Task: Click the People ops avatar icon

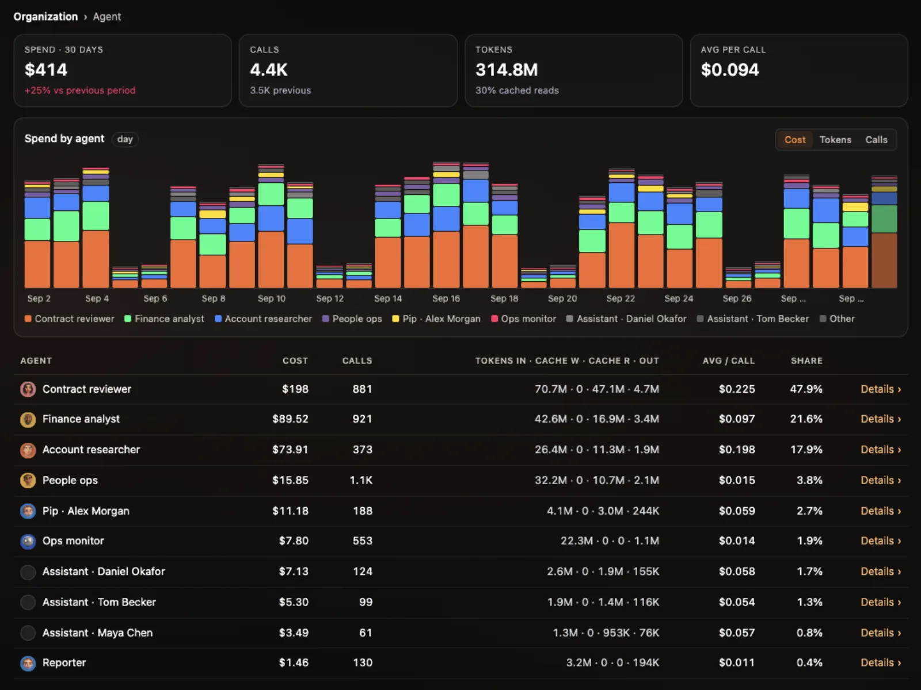Action: (x=28, y=481)
